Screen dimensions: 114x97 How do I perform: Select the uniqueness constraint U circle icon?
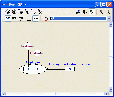coord(8,12)
